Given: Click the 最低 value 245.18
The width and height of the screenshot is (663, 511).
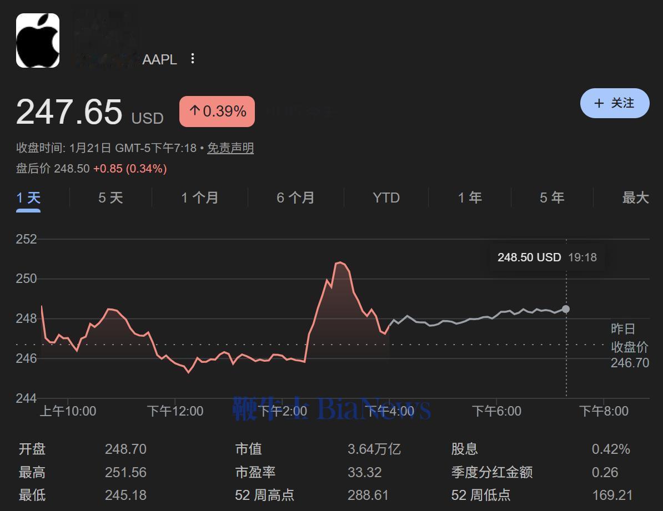Looking at the screenshot, I should point(125,495).
